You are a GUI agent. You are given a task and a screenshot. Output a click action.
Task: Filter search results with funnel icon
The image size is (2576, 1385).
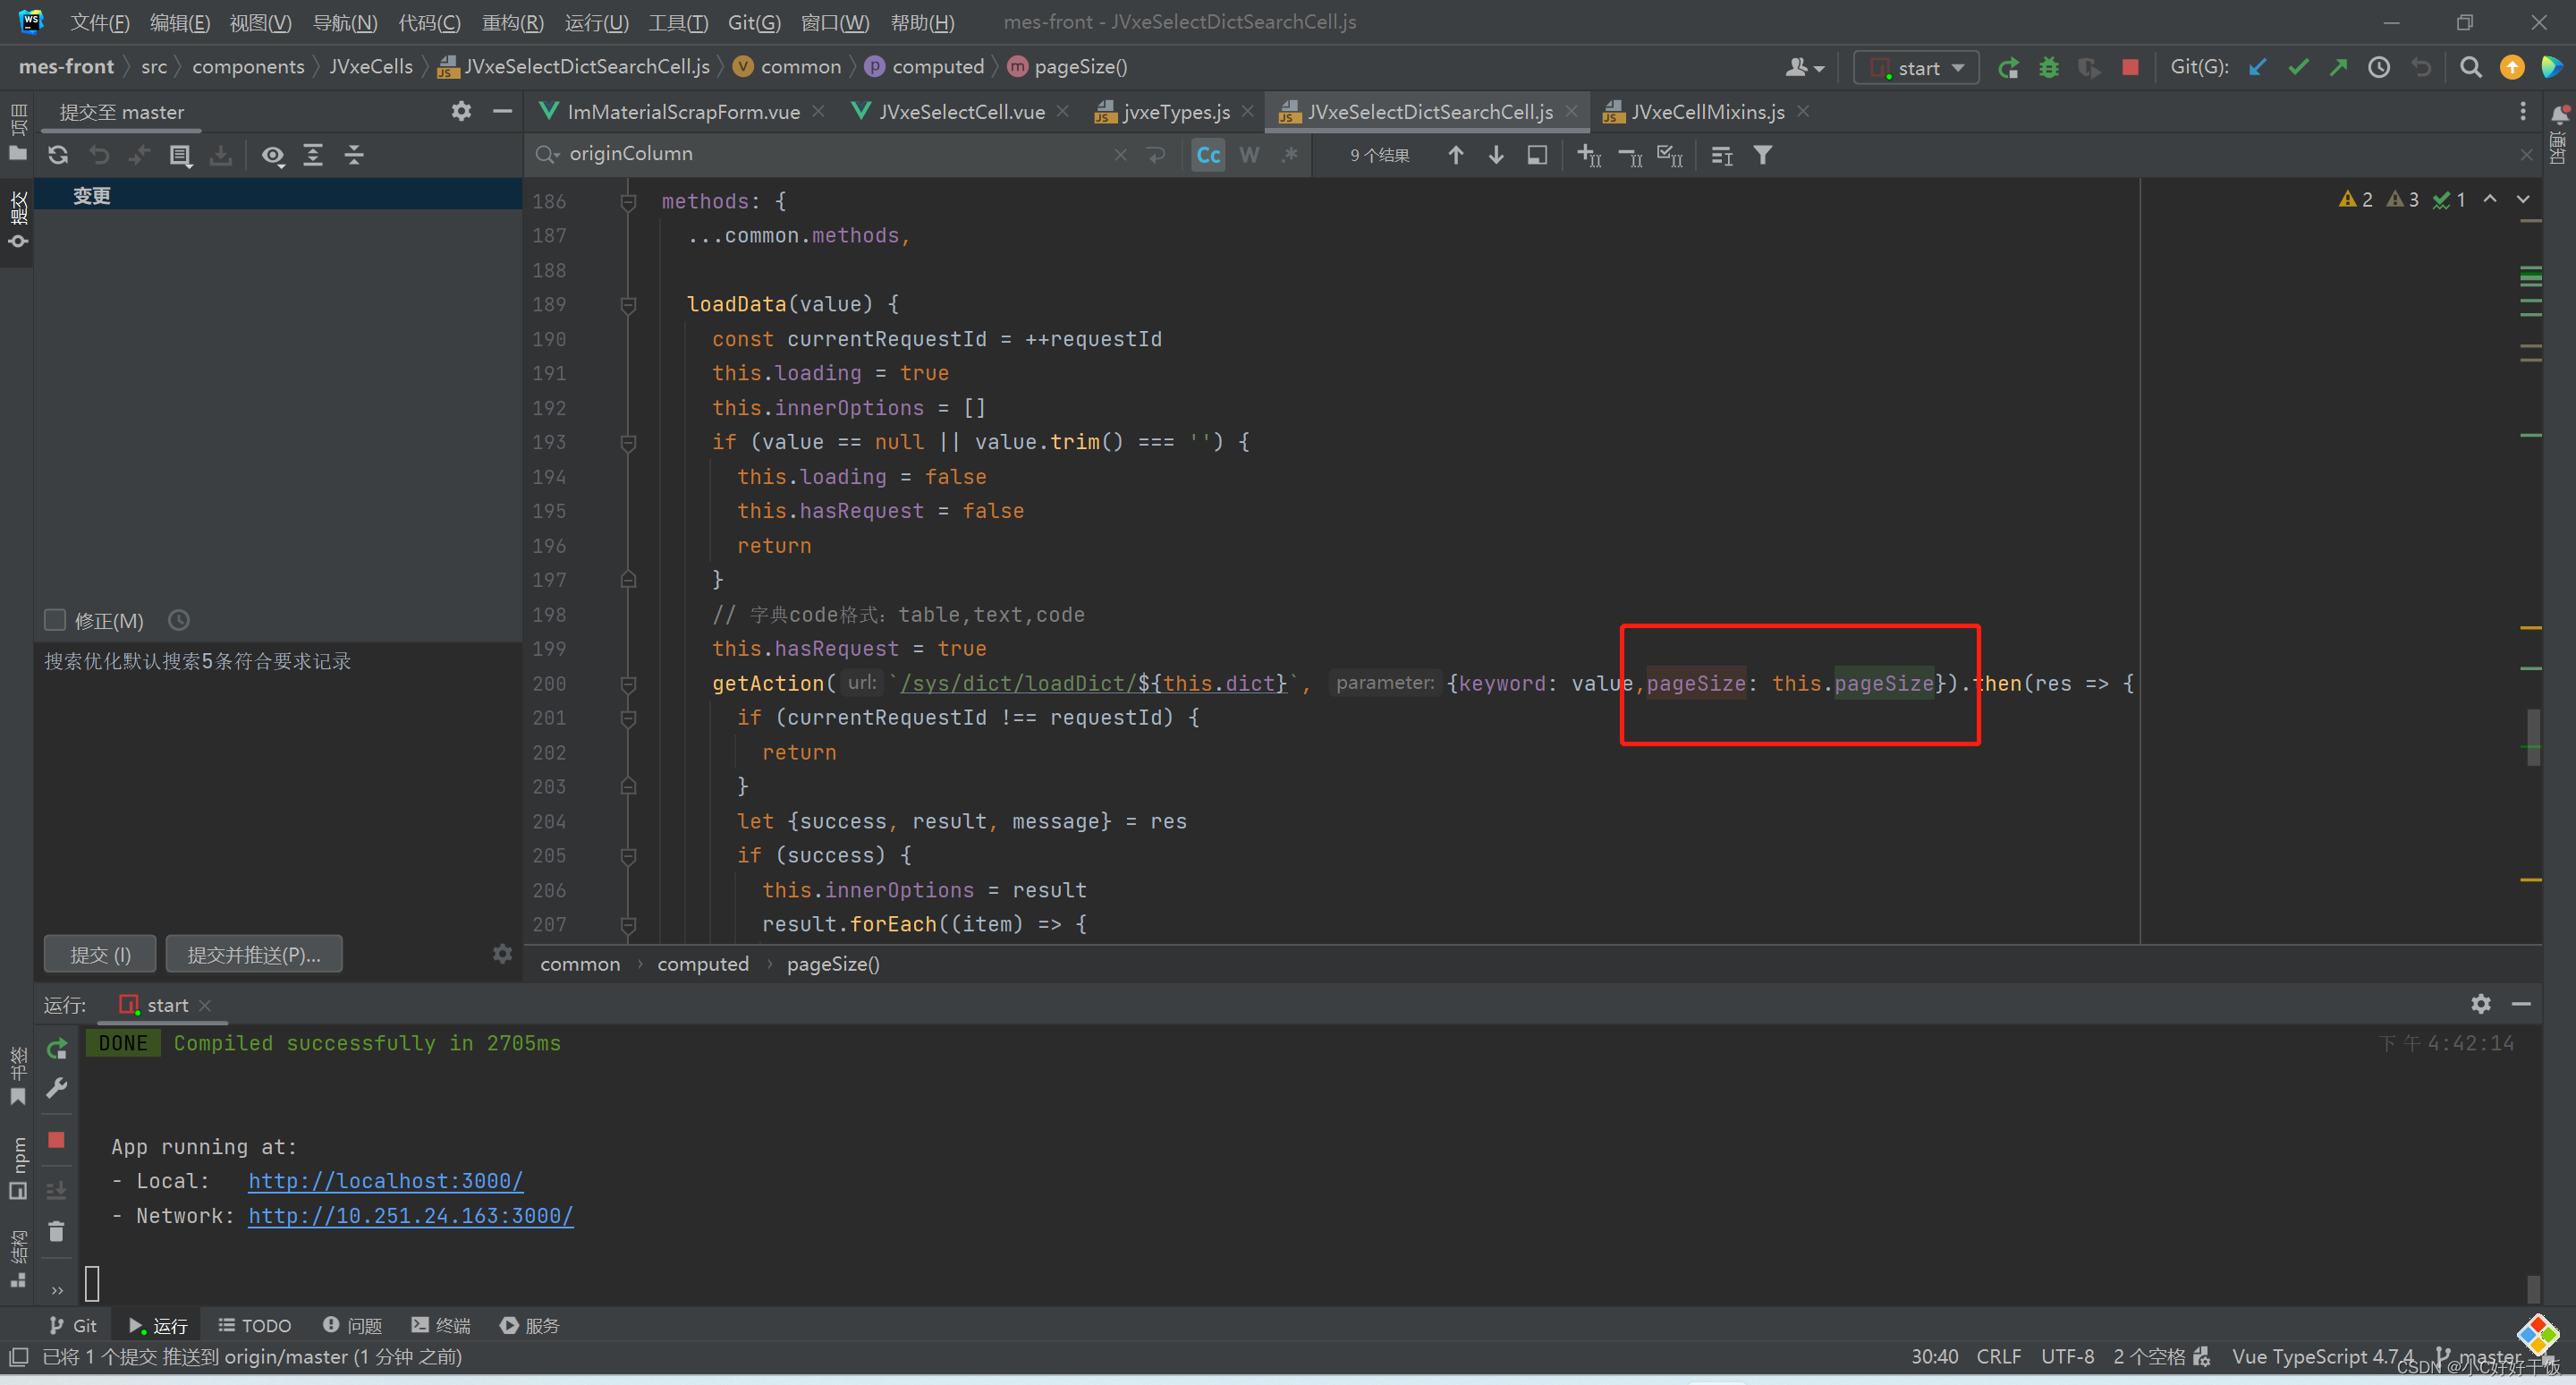pyautogui.click(x=1763, y=155)
